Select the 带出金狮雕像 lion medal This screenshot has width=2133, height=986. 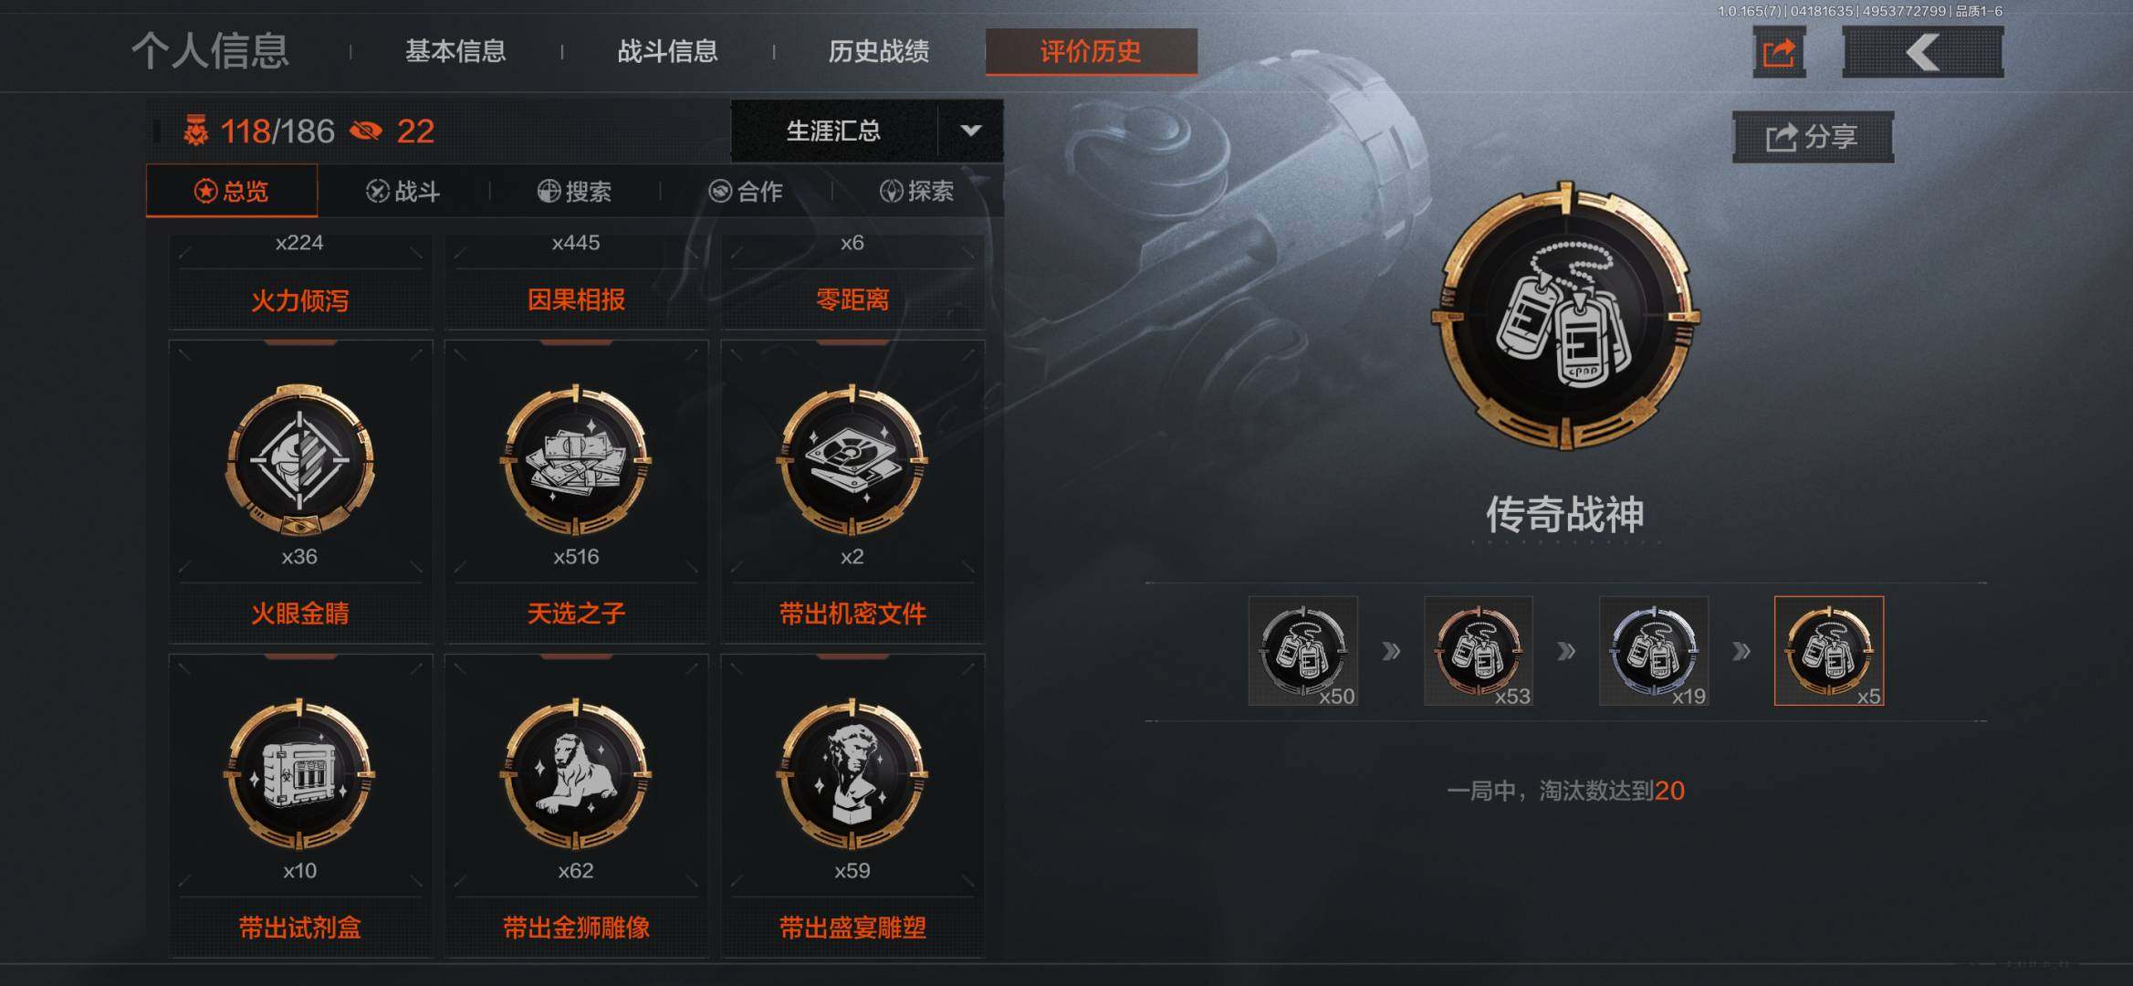tap(576, 773)
